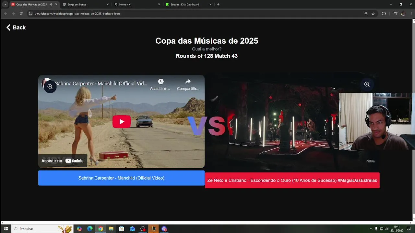Click the Compartilhar share icon on video
Screen dimensions: 415x233
188,82
